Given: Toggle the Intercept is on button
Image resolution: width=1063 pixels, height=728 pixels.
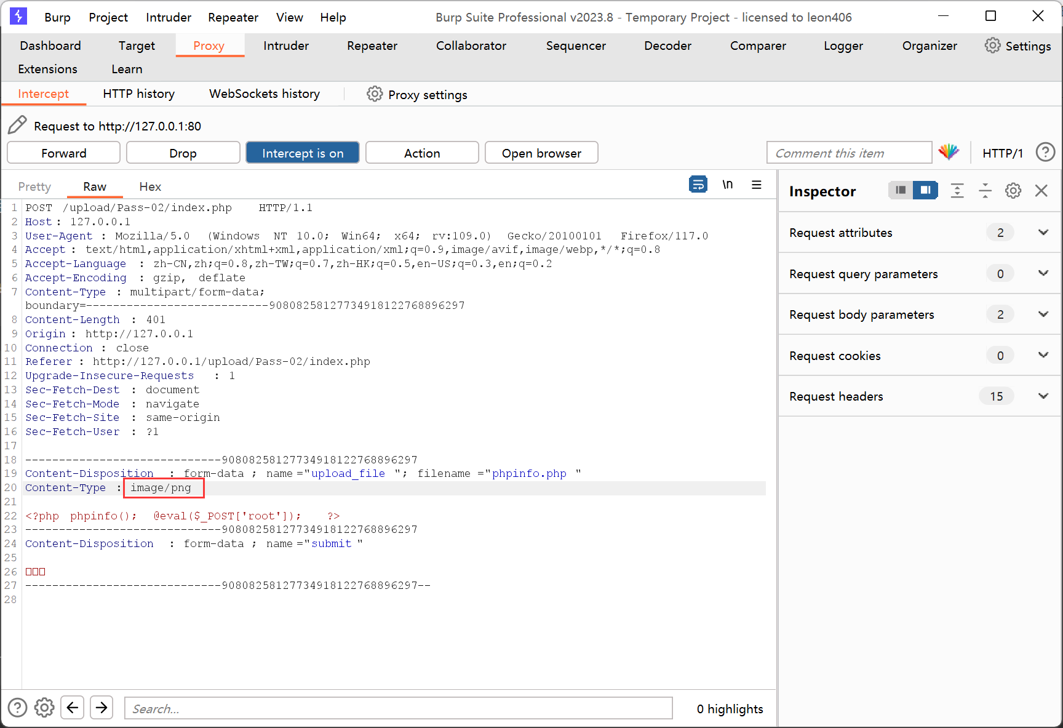Looking at the screenshot, I should (303, 153).
